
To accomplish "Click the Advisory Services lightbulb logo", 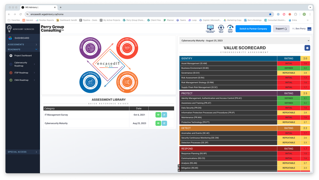I will click(x=9, y=29).
